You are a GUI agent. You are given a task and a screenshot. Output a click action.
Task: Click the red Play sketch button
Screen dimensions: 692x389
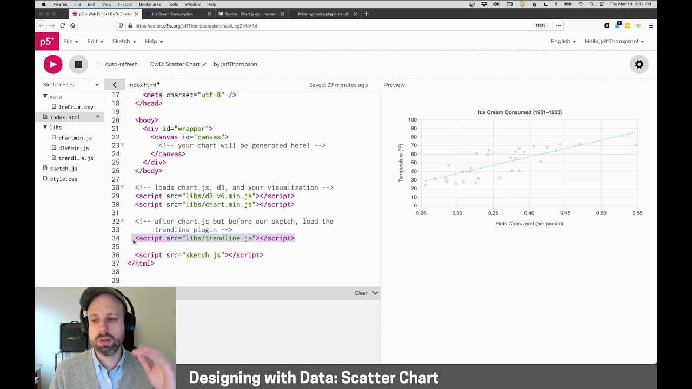(53, 64)
